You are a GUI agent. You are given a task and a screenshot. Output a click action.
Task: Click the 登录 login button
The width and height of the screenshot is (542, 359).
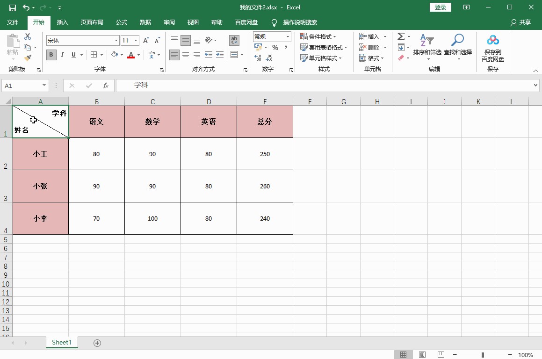click(441, 7)
